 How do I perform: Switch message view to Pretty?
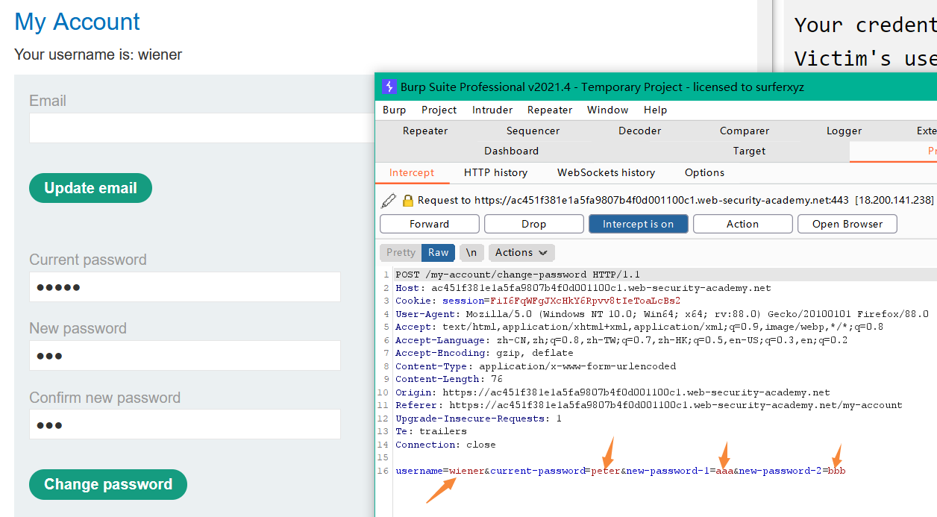401,252
